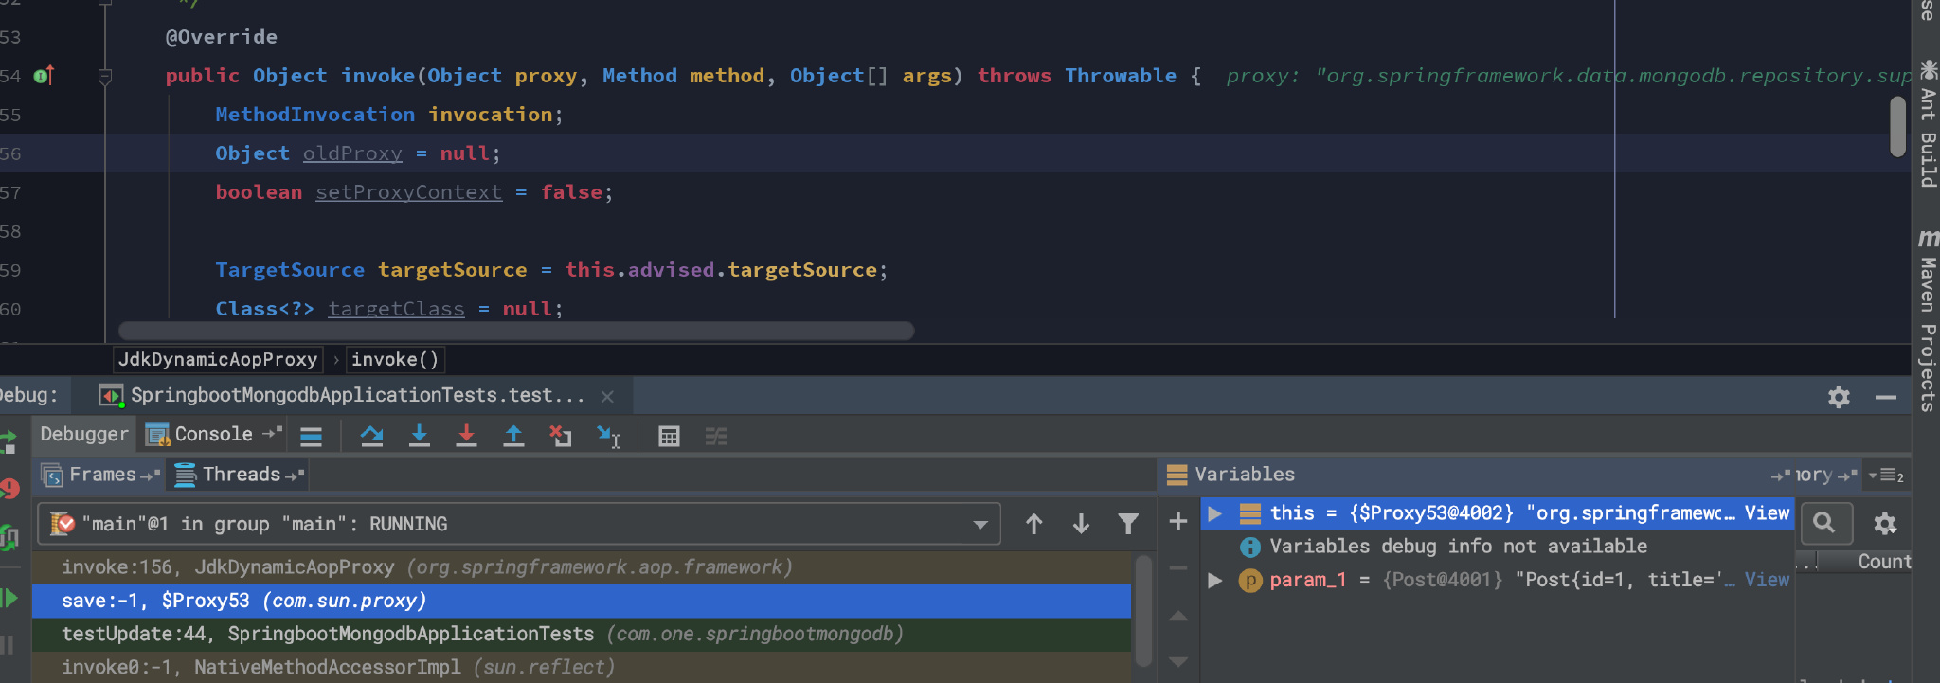Click the Trace Current Stream Chain icon
The width and height of the screenshot is (1940, 683).
click(716, 436)
